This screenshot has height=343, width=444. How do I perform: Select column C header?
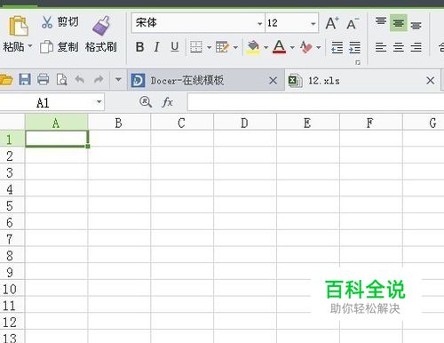coord(182,123)
